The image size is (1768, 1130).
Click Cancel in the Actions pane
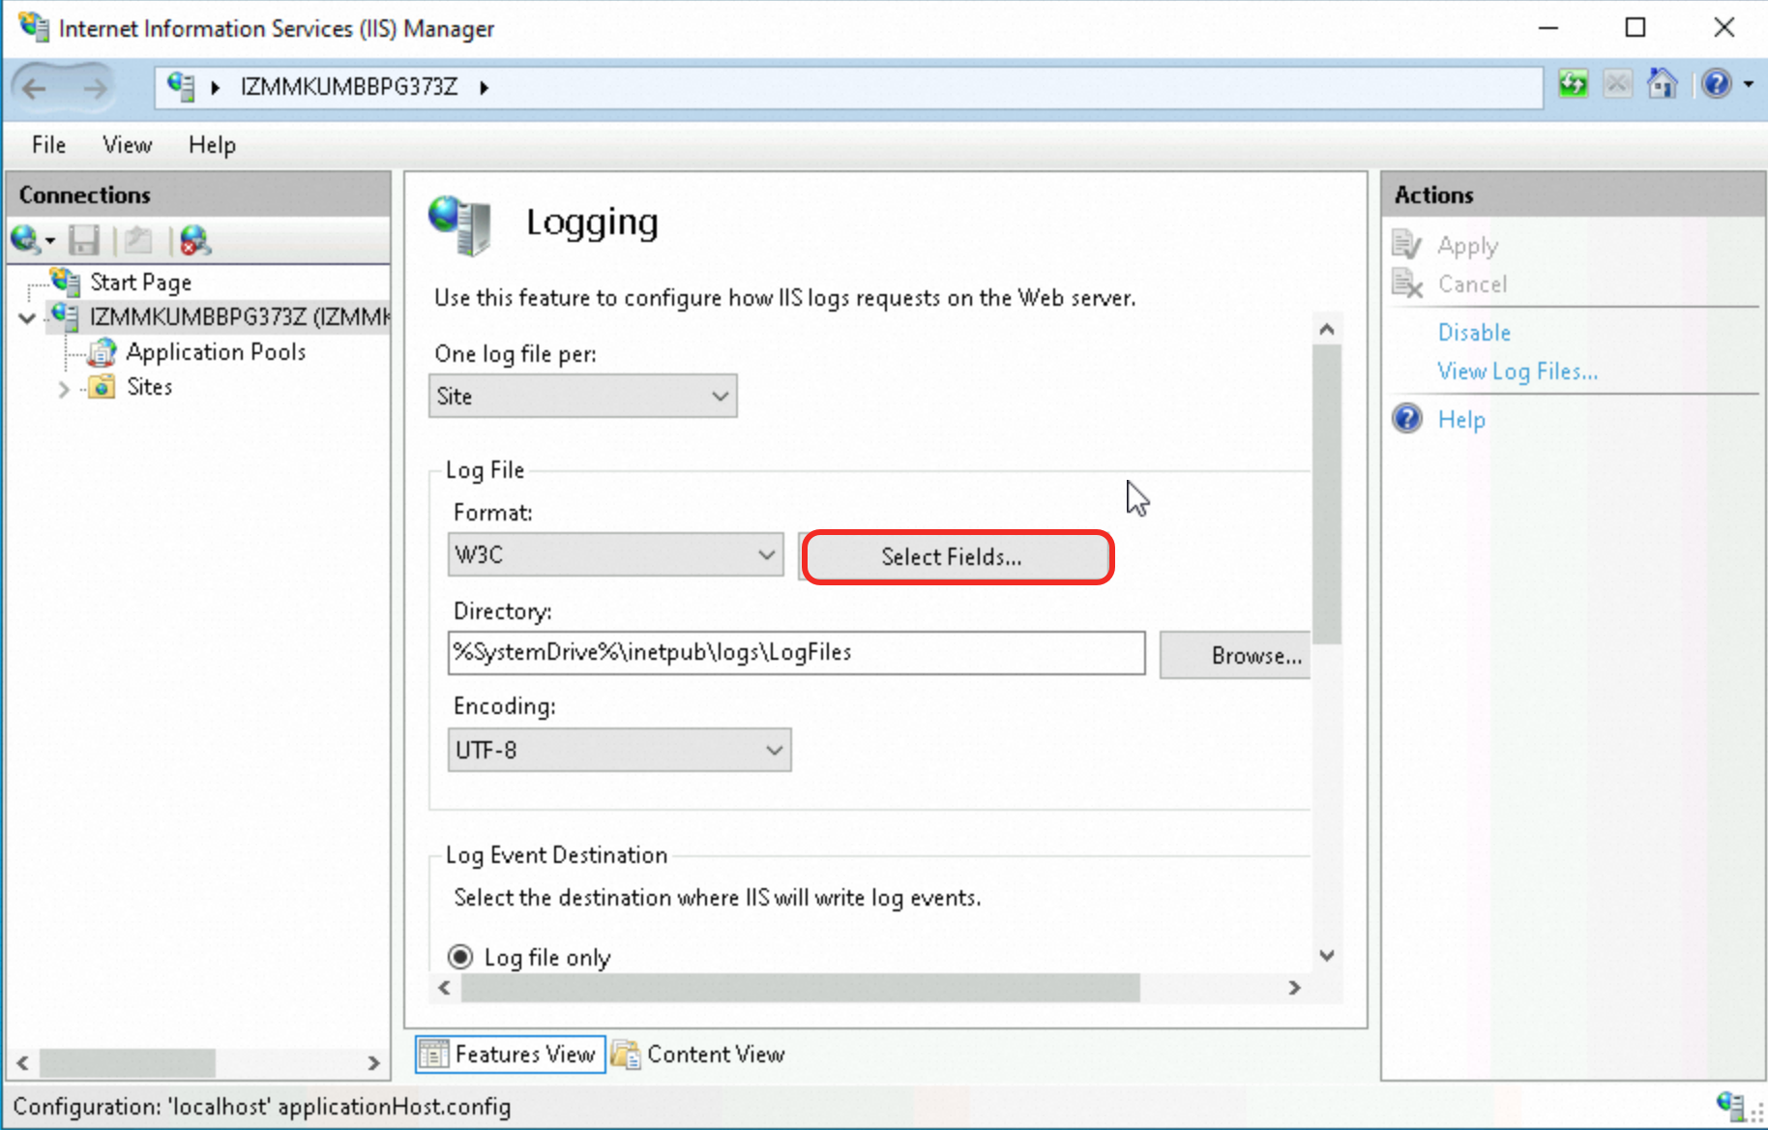[1472, 284]
